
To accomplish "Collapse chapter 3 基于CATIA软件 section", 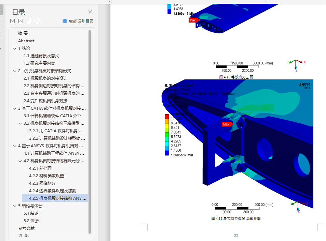I will click(x=15, y=108).
